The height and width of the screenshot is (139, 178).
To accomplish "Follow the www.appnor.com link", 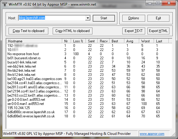I will pos(152,134).
